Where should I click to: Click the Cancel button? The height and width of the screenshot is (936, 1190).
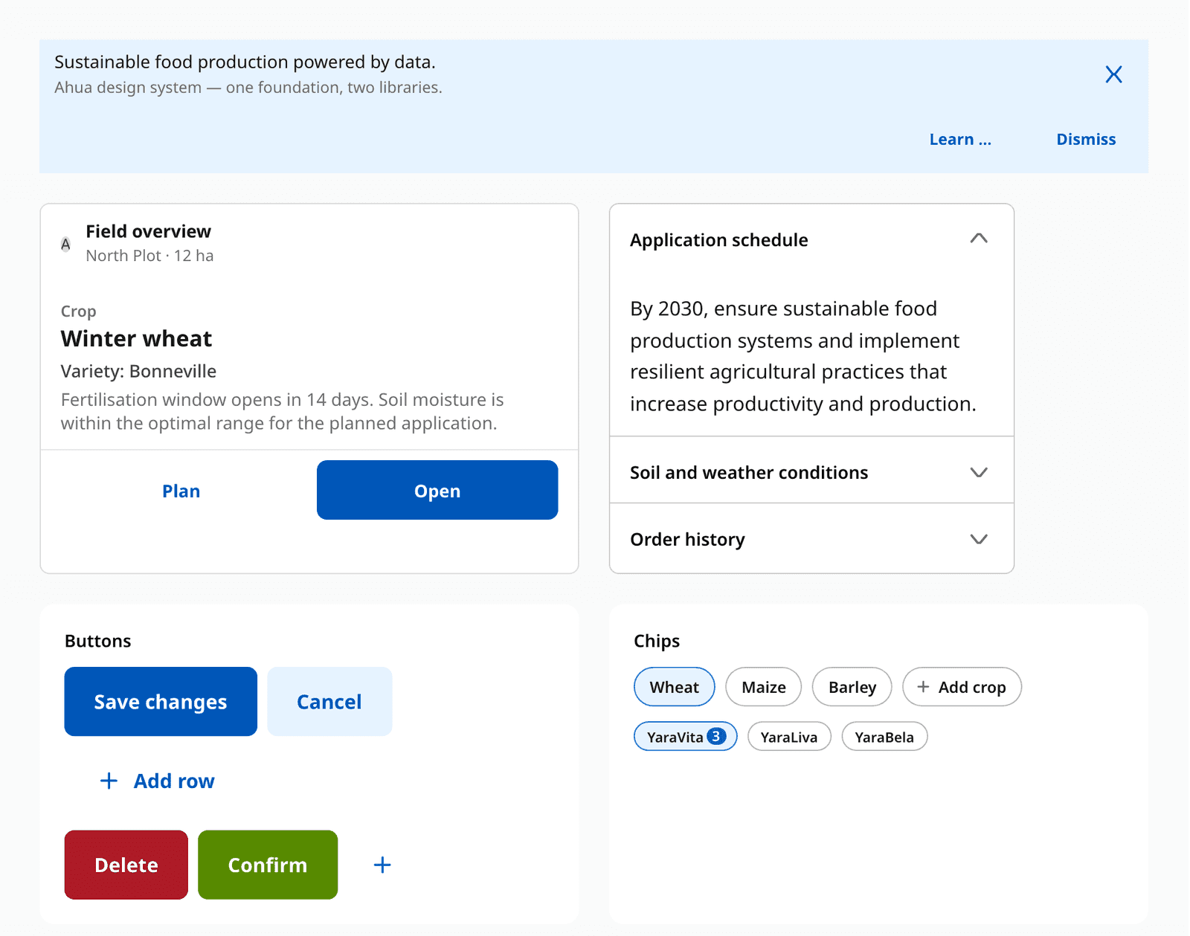click(x=329, y=701)
